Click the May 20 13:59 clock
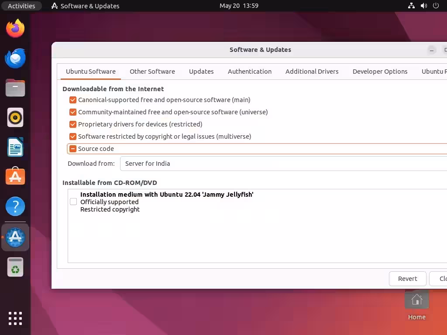The height and width of the screenshot is (335, 447). point(239,6)
